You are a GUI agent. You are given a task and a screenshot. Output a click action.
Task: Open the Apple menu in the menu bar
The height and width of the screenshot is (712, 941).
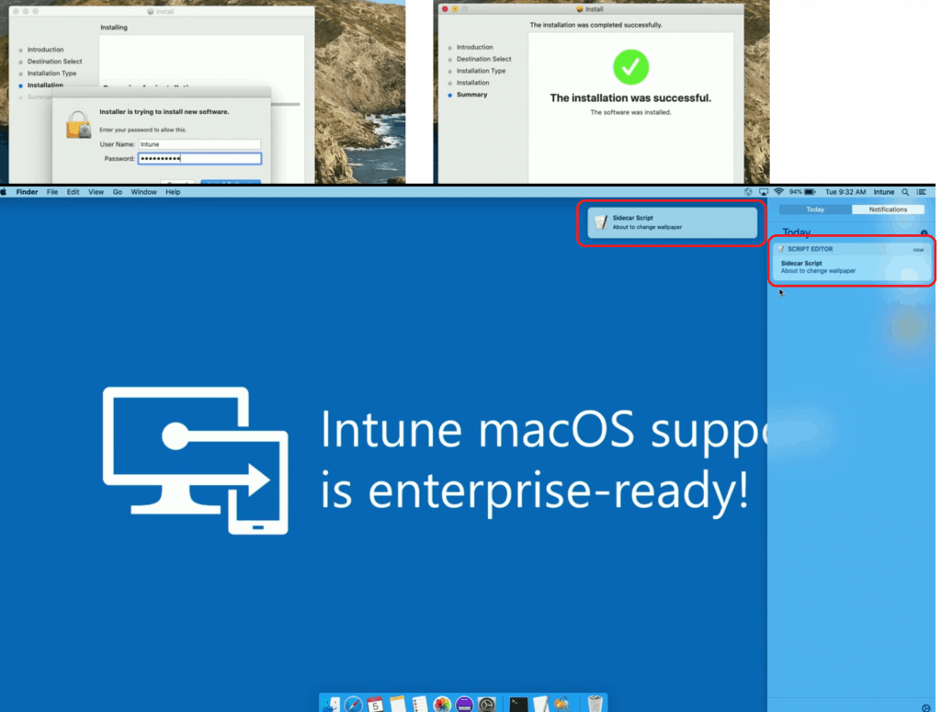point(4,192)
